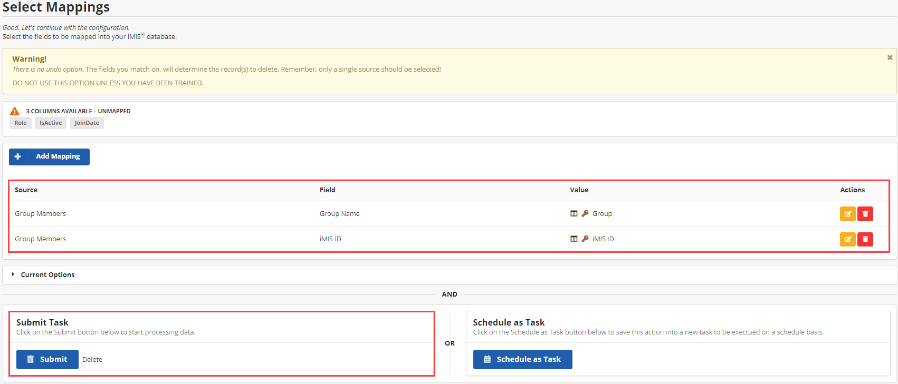Delete the Group Name mapping row
Viewport: 898px width, 384px height.
865,214
